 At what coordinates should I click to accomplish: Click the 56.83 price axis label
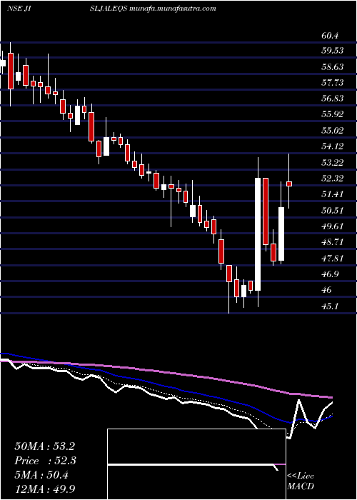point(332,99)
